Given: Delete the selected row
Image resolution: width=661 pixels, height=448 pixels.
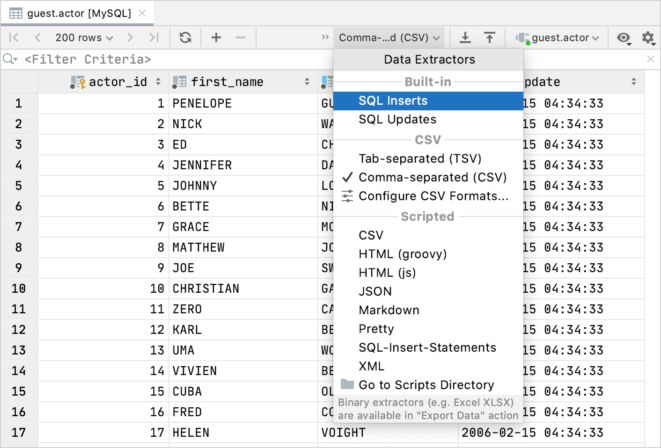Looking at the screenshot, I should [x=241, y=37].
